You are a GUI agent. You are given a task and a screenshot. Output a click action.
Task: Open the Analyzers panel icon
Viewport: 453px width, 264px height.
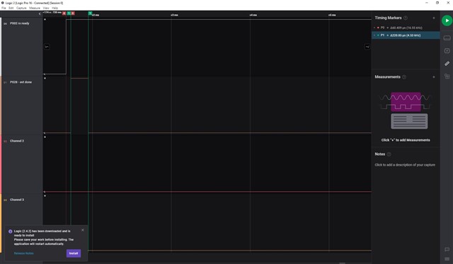point(447,50)
